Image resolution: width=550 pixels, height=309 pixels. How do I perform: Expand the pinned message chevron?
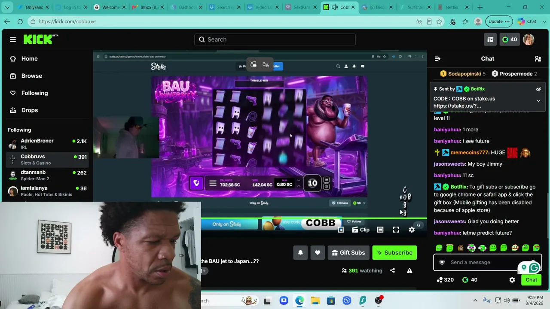click(x=538, y=100)
